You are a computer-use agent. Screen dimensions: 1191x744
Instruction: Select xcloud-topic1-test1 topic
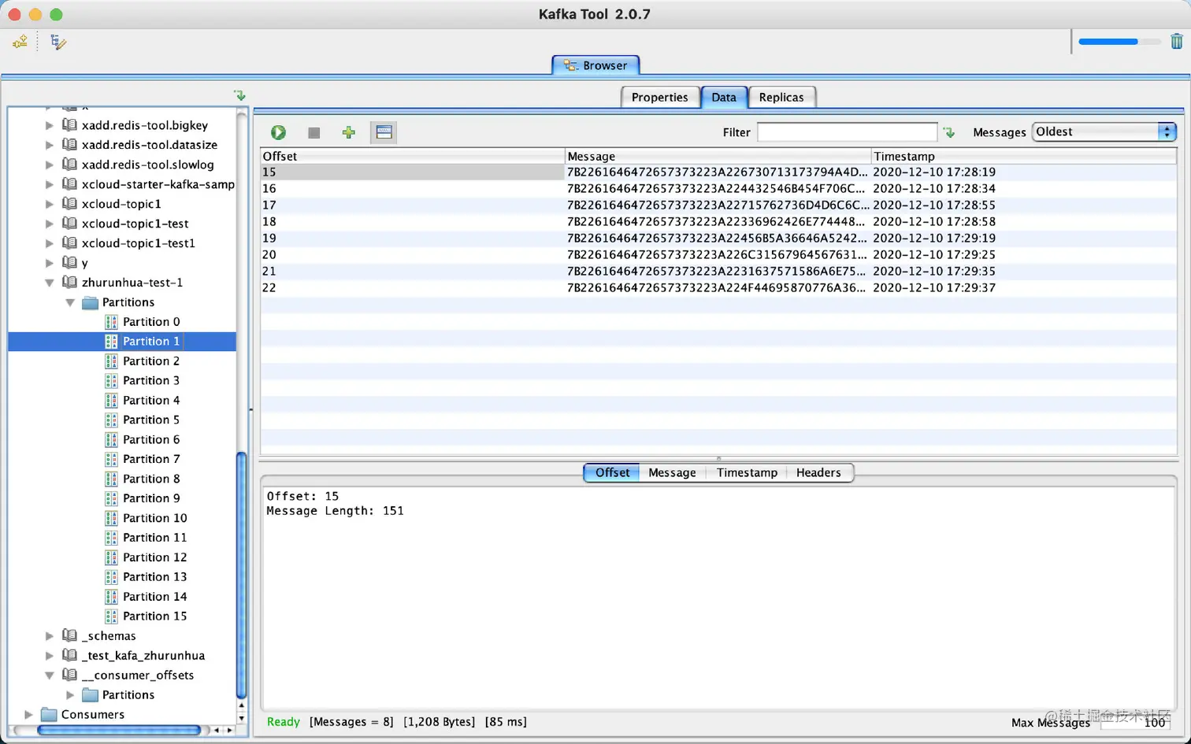point(138,243)
